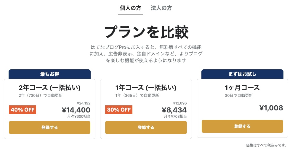Screen dimensions: 295x152
Task: Click 登録する for the 2年コース plan
Action: coord(49,128)
